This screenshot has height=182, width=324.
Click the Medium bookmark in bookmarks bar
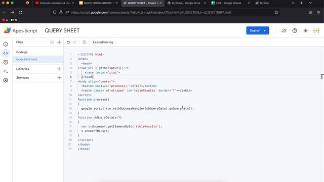coord(14,20)
